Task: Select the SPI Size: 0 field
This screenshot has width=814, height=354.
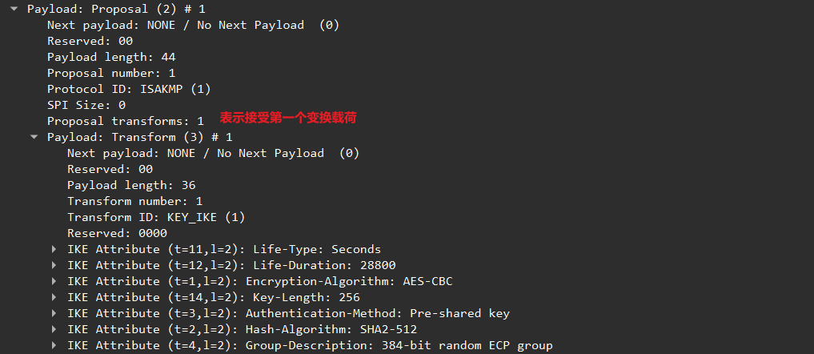Action: point(86,105)
